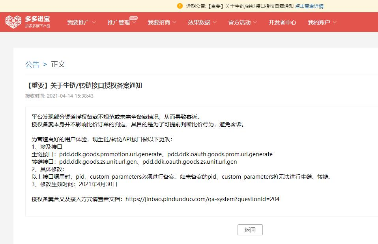Click the 返回 button
378x244 pixels.
[x=250, y=230]
